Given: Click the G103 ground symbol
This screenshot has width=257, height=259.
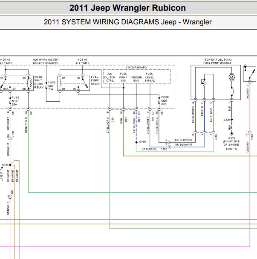Looking at the screenshot, I should (231, 133).
